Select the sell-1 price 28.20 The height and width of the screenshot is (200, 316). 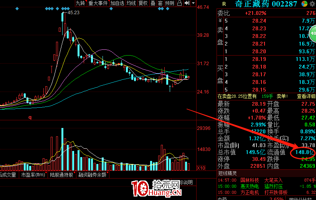click(259, 51)
